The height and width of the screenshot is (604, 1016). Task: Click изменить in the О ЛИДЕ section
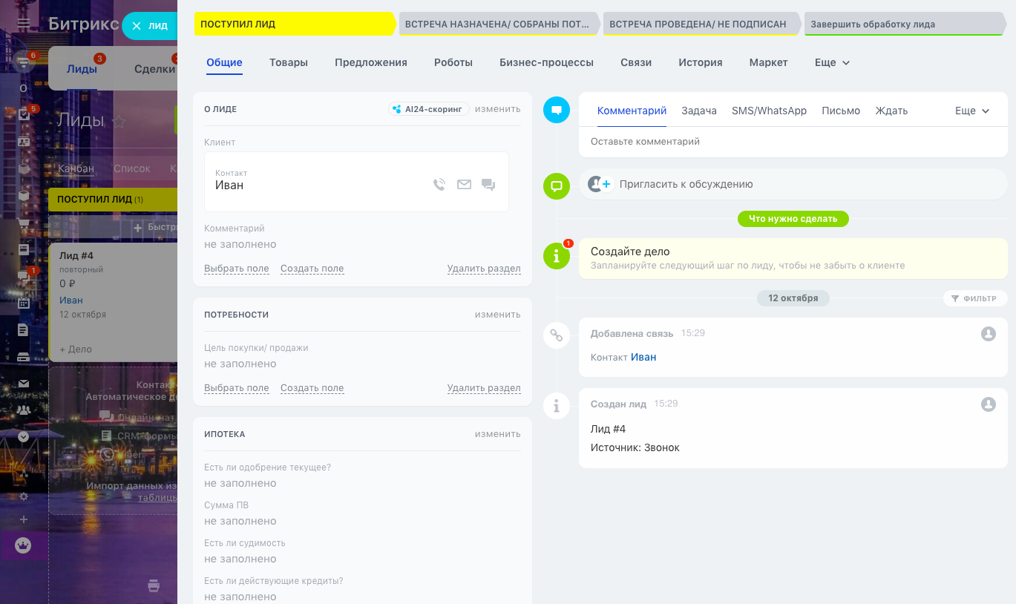(x=497, y=109)
